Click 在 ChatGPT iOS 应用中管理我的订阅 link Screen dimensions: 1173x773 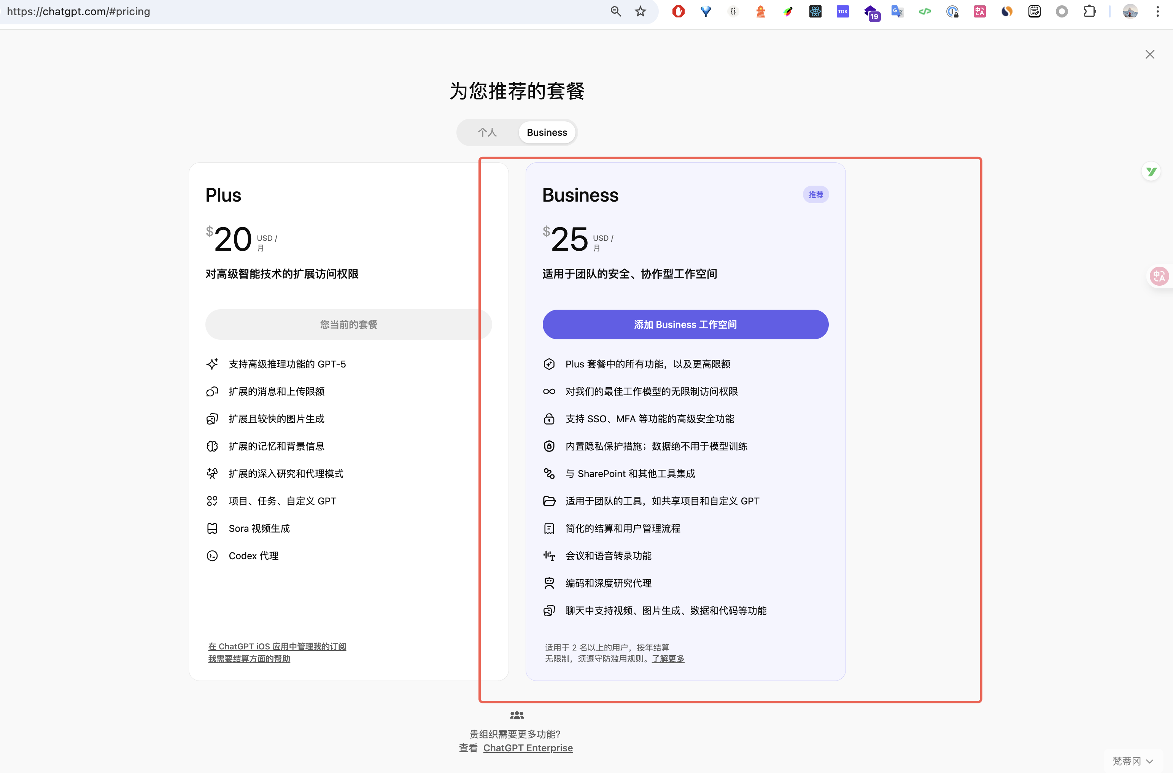pos(277,646)
